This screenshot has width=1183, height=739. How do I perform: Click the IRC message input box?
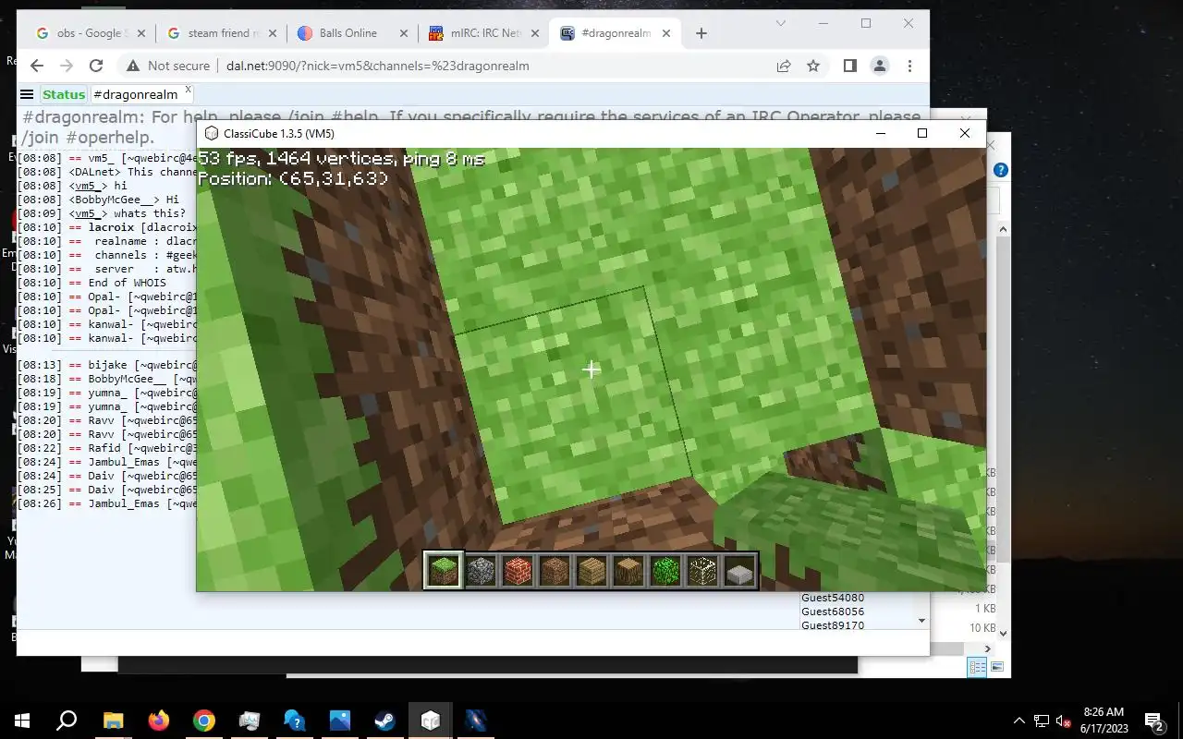(472, 643)
